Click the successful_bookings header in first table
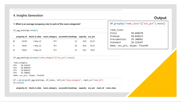Screen dimensions: 181x102 [68, 37]
